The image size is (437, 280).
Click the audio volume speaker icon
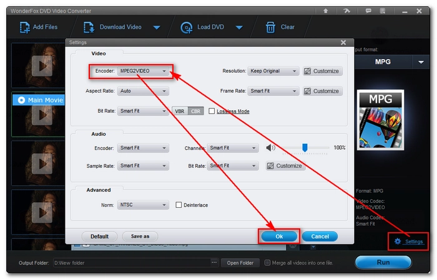pyautogui.click(x=270, y=148)
